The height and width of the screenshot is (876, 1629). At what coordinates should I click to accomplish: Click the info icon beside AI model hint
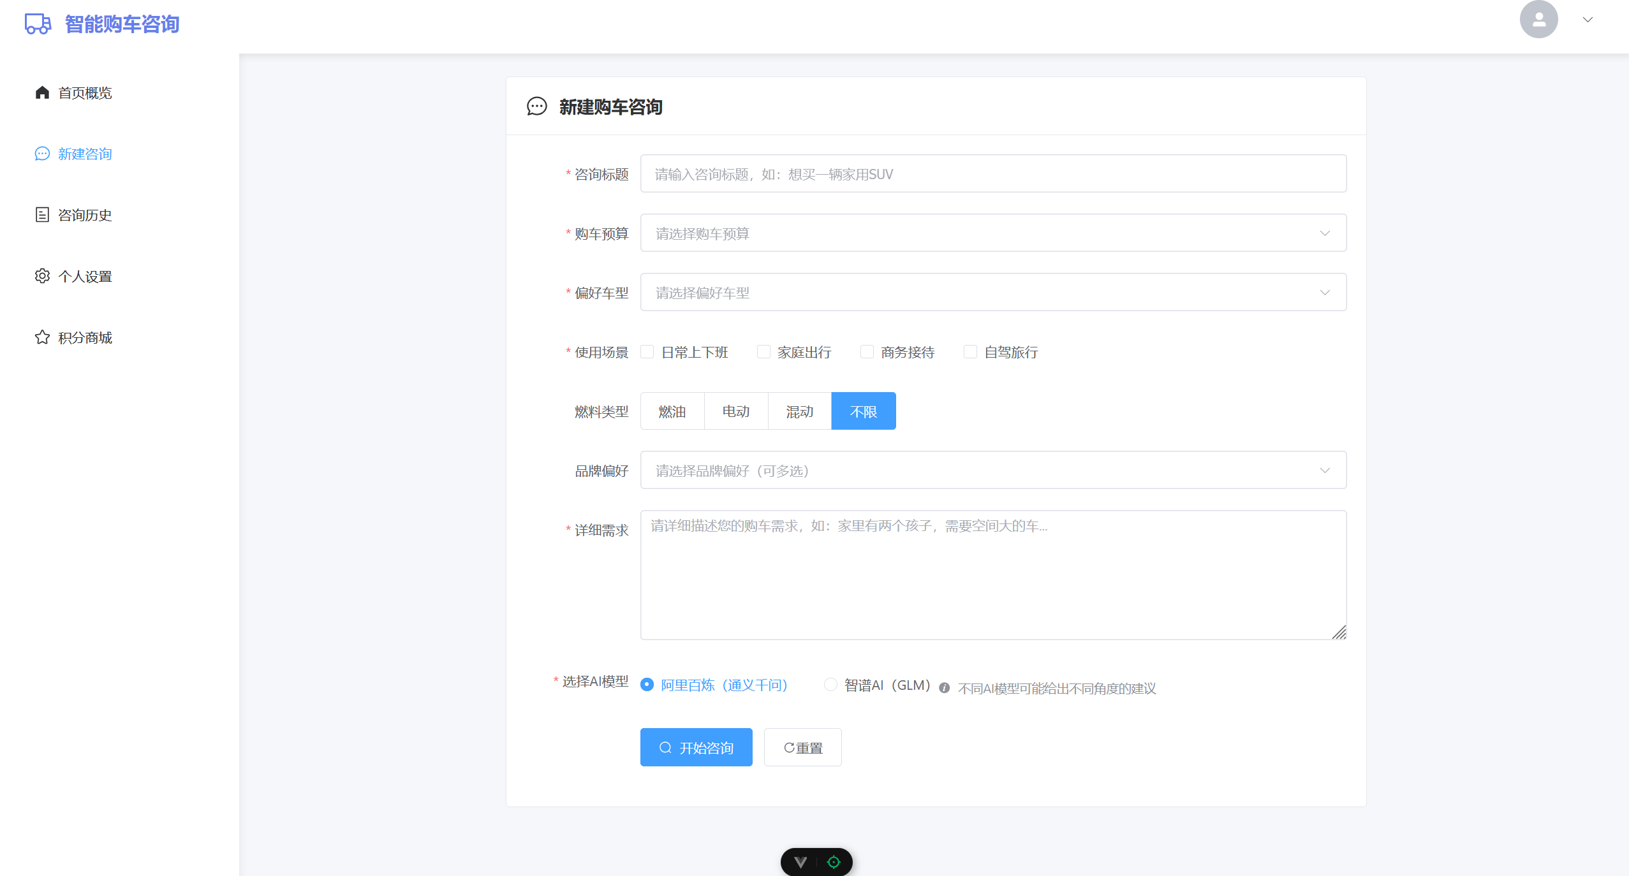click(x=944, y=688)
